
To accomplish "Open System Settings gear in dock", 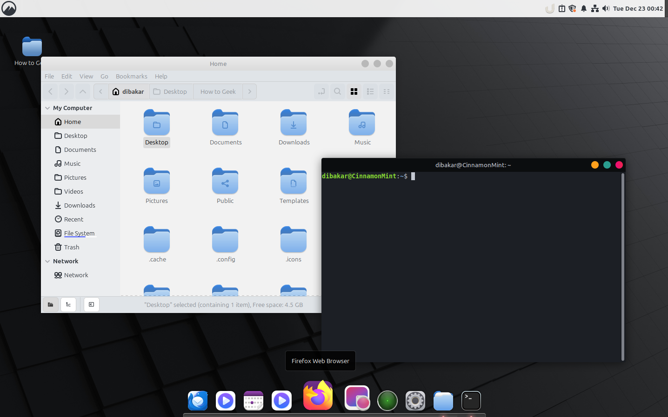I will click(415, 400).
